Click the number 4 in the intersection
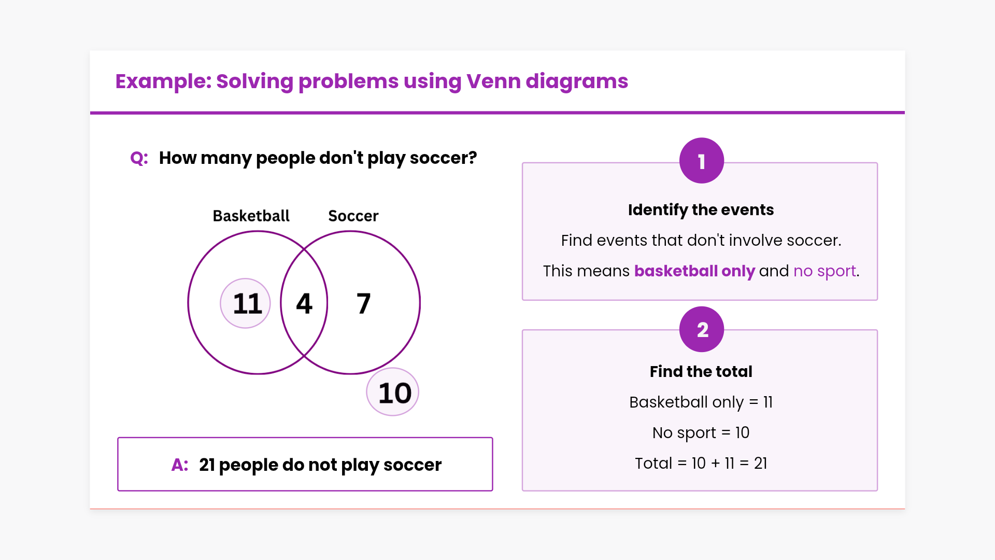Image resolution: width=995 pixels, height=560 pixels. 304,303
